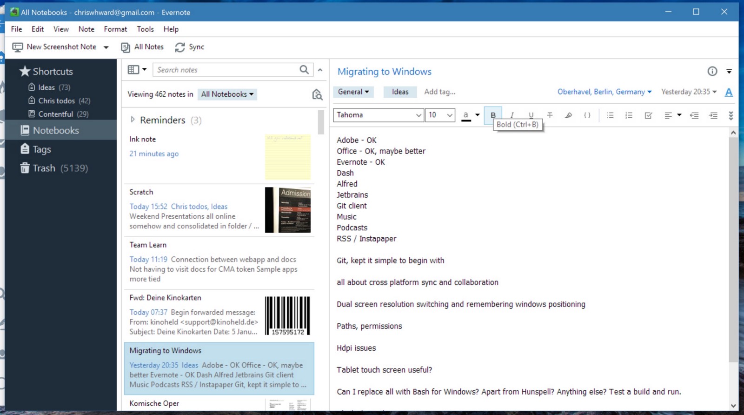Insert a bulleted list
744x415 pixels.
click(610, 115)
